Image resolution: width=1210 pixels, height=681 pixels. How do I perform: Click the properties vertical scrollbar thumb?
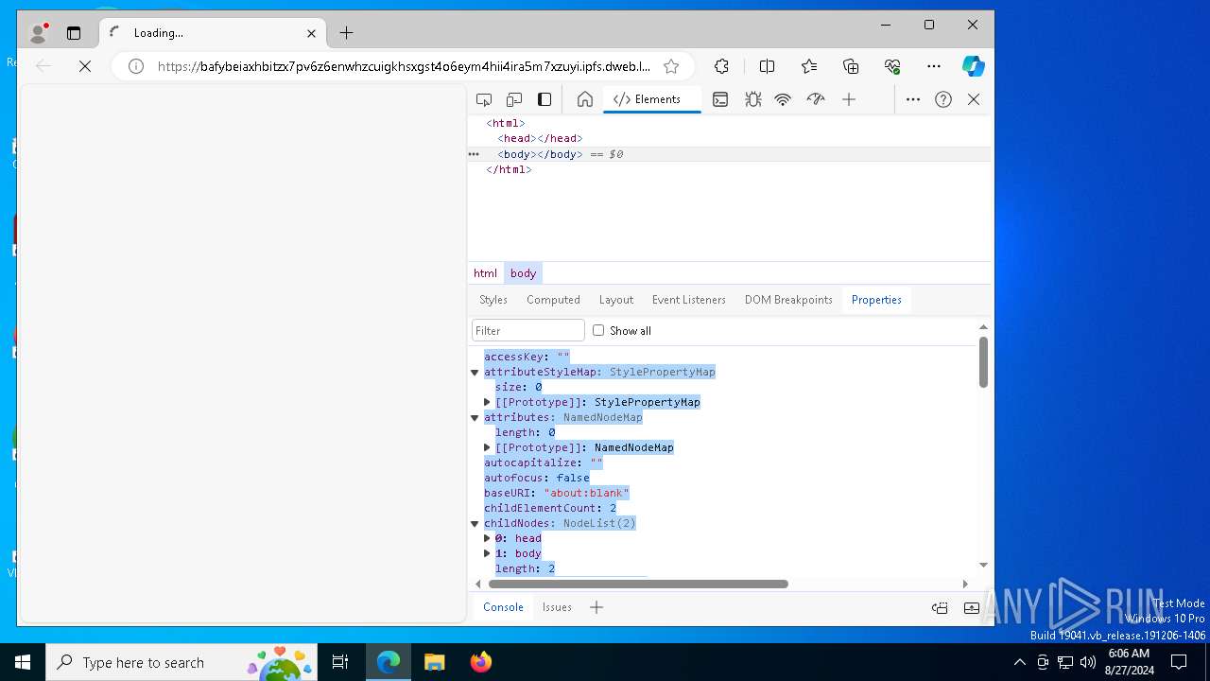[983, 362]
